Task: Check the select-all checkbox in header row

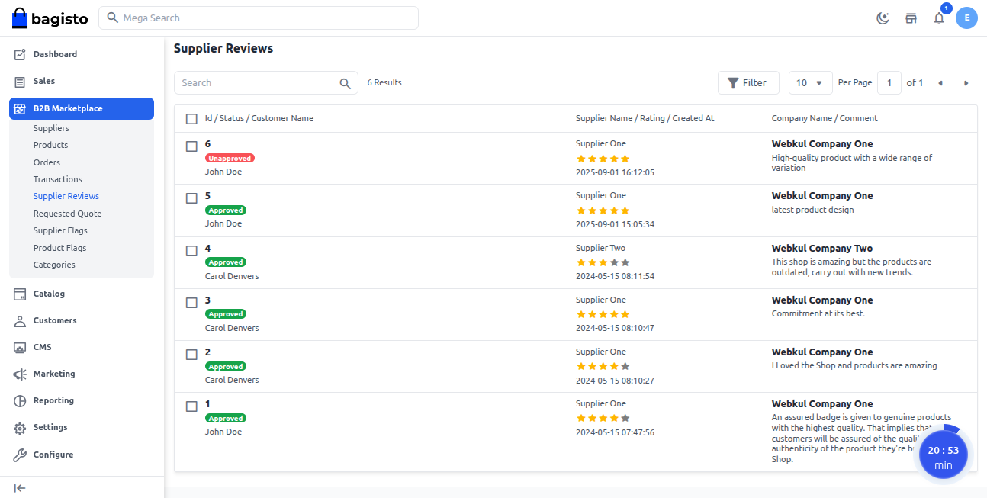Action: pyautogui.click(x=191, y=119)
